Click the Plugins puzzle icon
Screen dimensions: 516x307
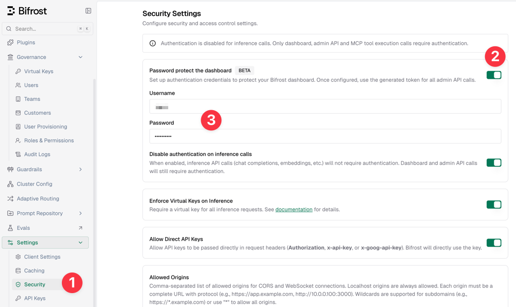[x=10, y=43]
